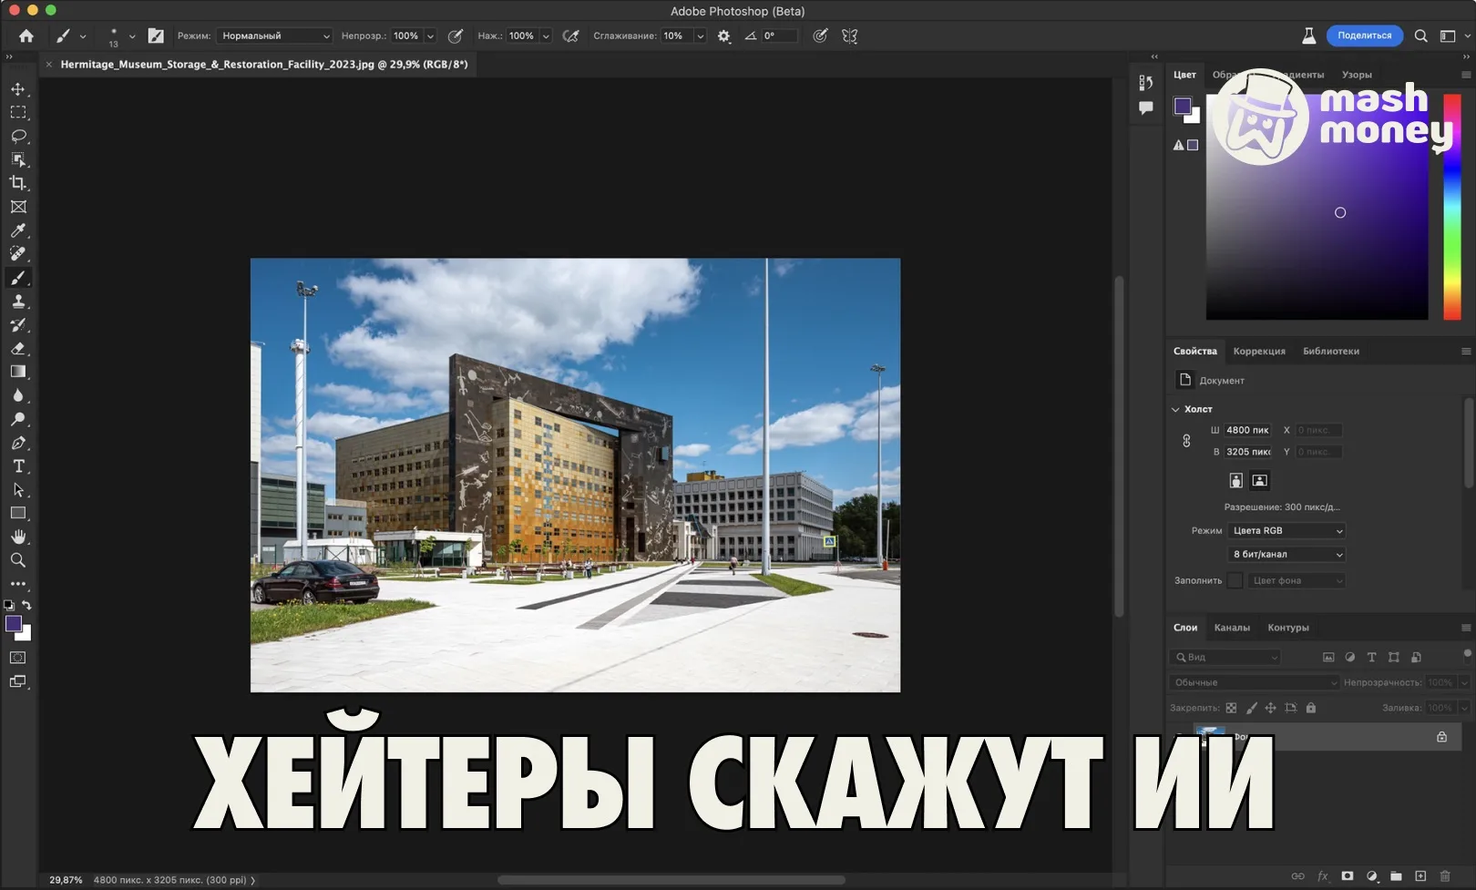The width and height of the screenshot is (1476, 890).
Task: Open the Непрозр. opacity dropdown arrow
Action: pos(430,36)
